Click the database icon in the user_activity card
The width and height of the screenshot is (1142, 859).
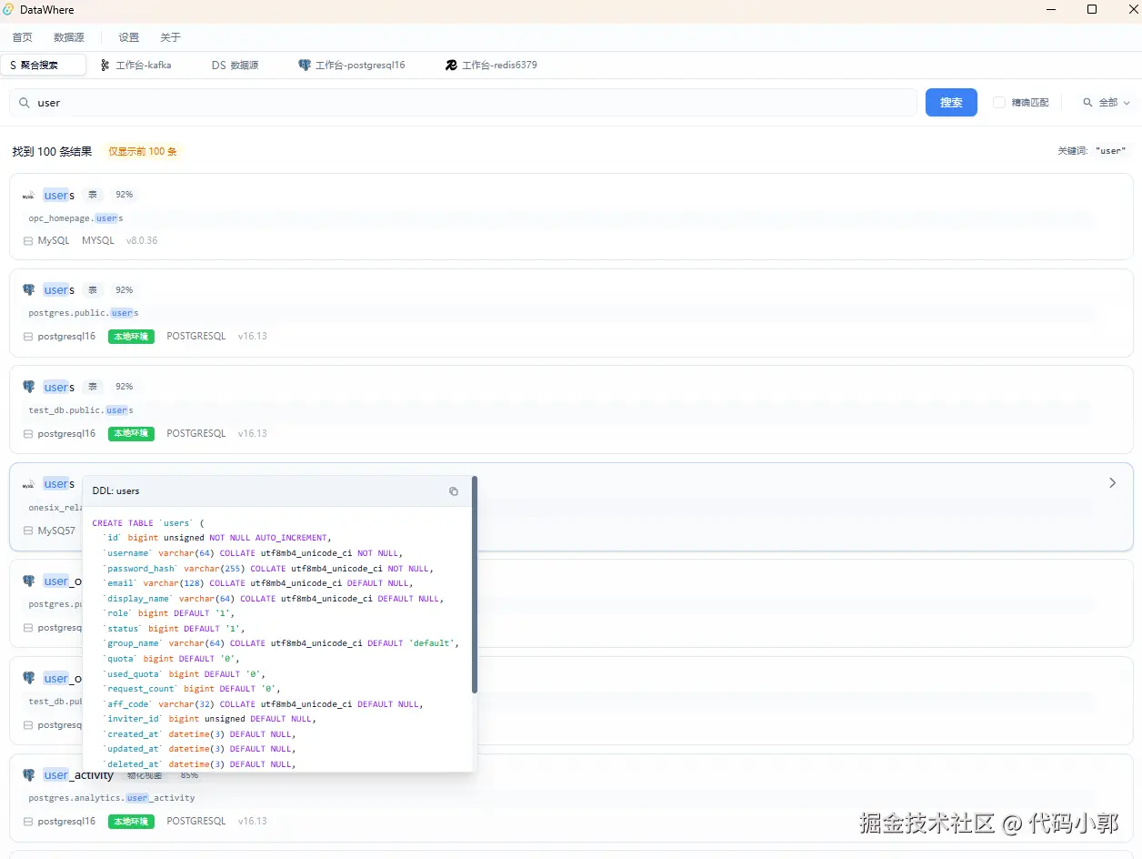pos(28,822)
